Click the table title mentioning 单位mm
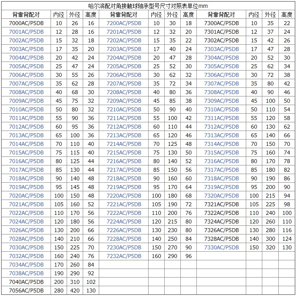 [x=148, y=6]
